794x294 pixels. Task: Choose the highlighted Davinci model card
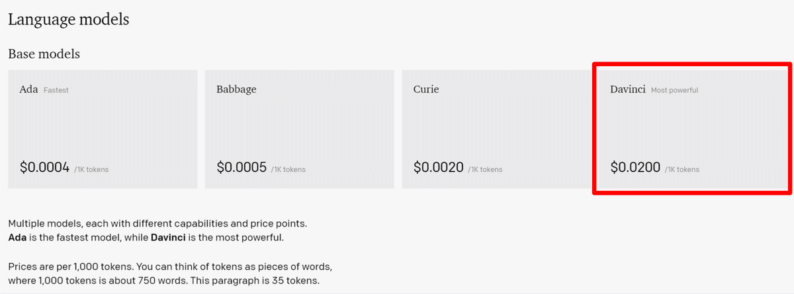[692, 129]
